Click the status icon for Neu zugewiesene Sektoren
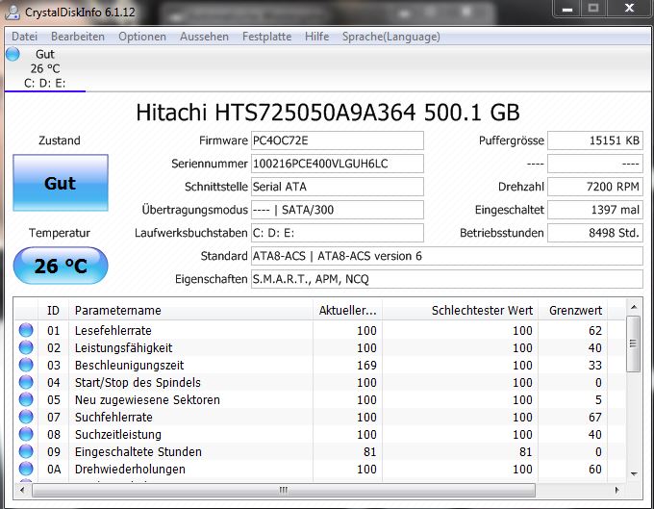 click(x=26, y=399)
